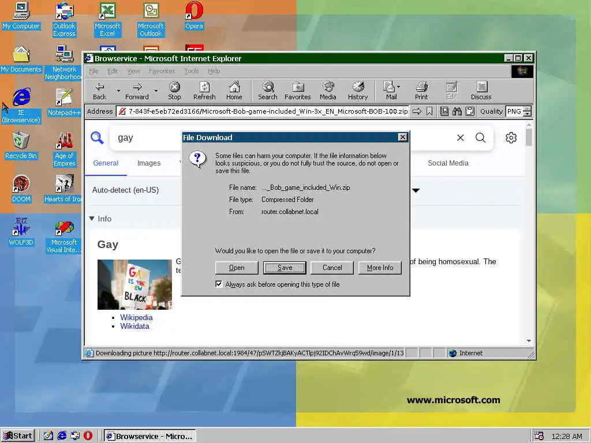Click the address bar URL field
The width and height of the screenshot is (591, 443).
tap(263, 111)
